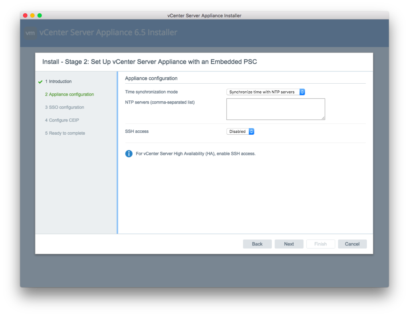Click the HA enable SSH access note
409x316 pixels.
click(x=196, y=153)
